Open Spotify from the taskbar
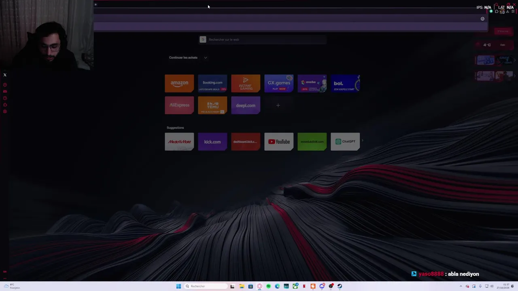Viewport: 518px width, 291px height. [268, 286]
